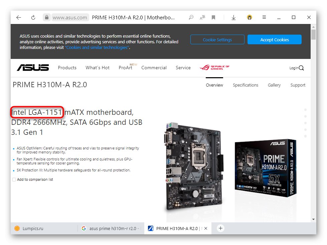Check the Add to comparison list checkbox
Viewport: 327px width, 245px height.
click(14, 179)
